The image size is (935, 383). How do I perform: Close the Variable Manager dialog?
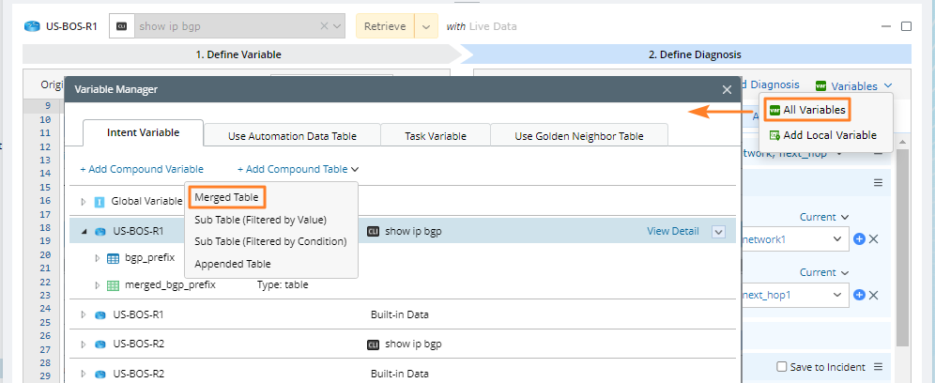[x=726, y=89]
